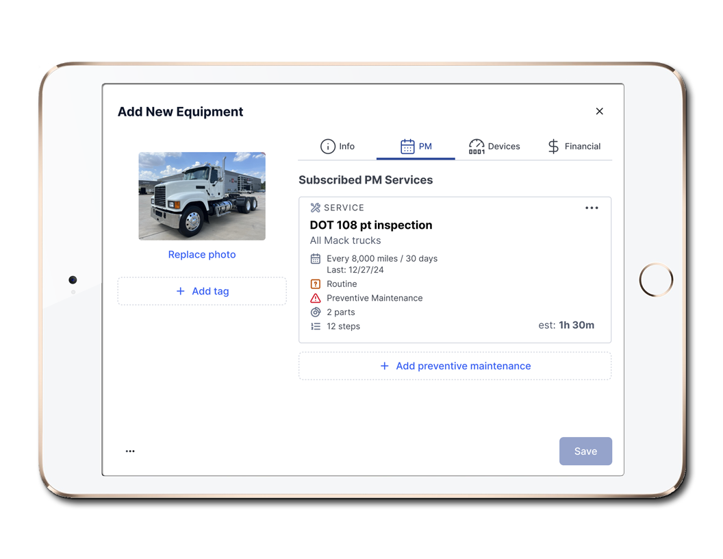This screenshot has width=723, height=559.
Task: Click the crossed tools Service icon
Action: pyautogui.click(x=315, y=208)
